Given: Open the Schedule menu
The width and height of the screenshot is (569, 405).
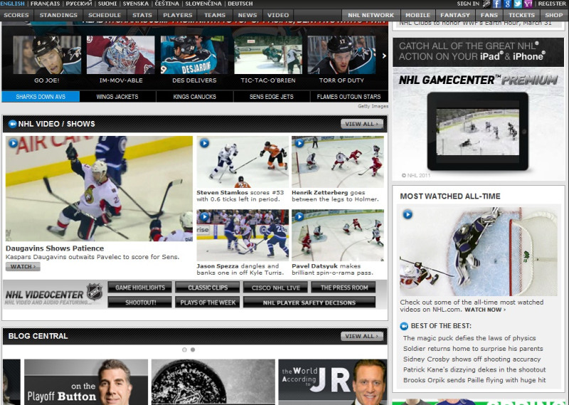Looking at the screenshot, I should pyautogui.click(x=105, y=15).
